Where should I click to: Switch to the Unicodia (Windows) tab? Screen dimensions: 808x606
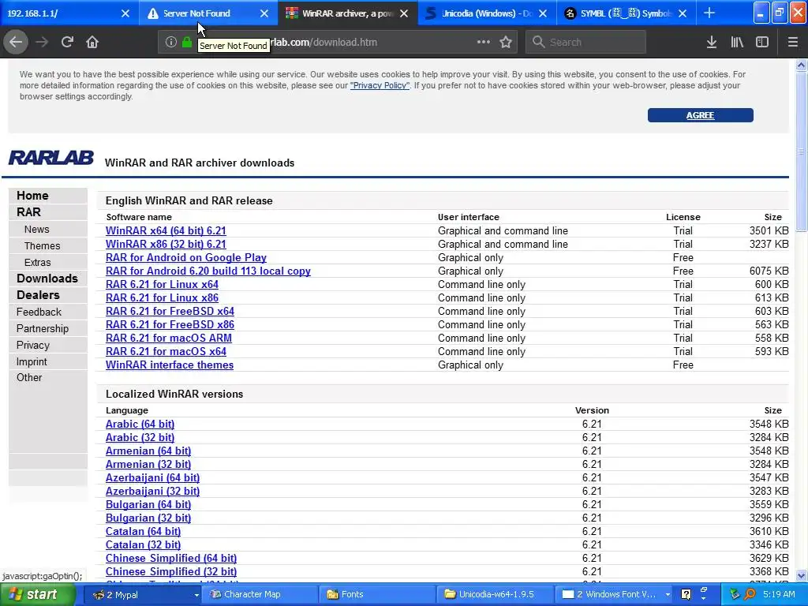coord(486,13)
